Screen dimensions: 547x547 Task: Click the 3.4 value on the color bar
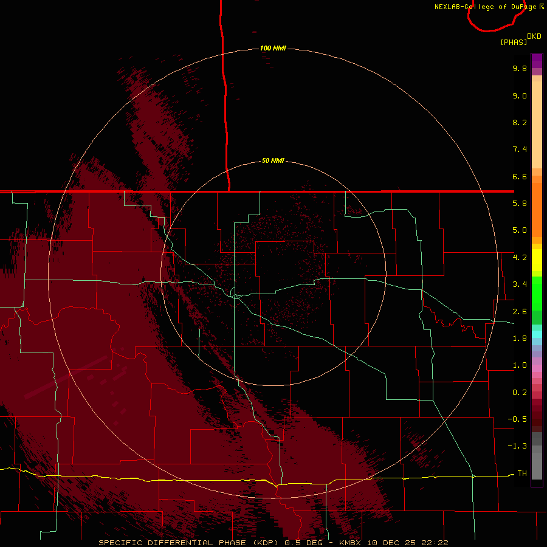point(520,284)
